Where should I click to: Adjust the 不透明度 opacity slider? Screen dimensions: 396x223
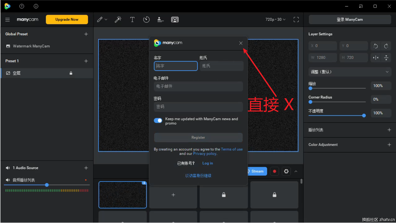click(337, 116)
